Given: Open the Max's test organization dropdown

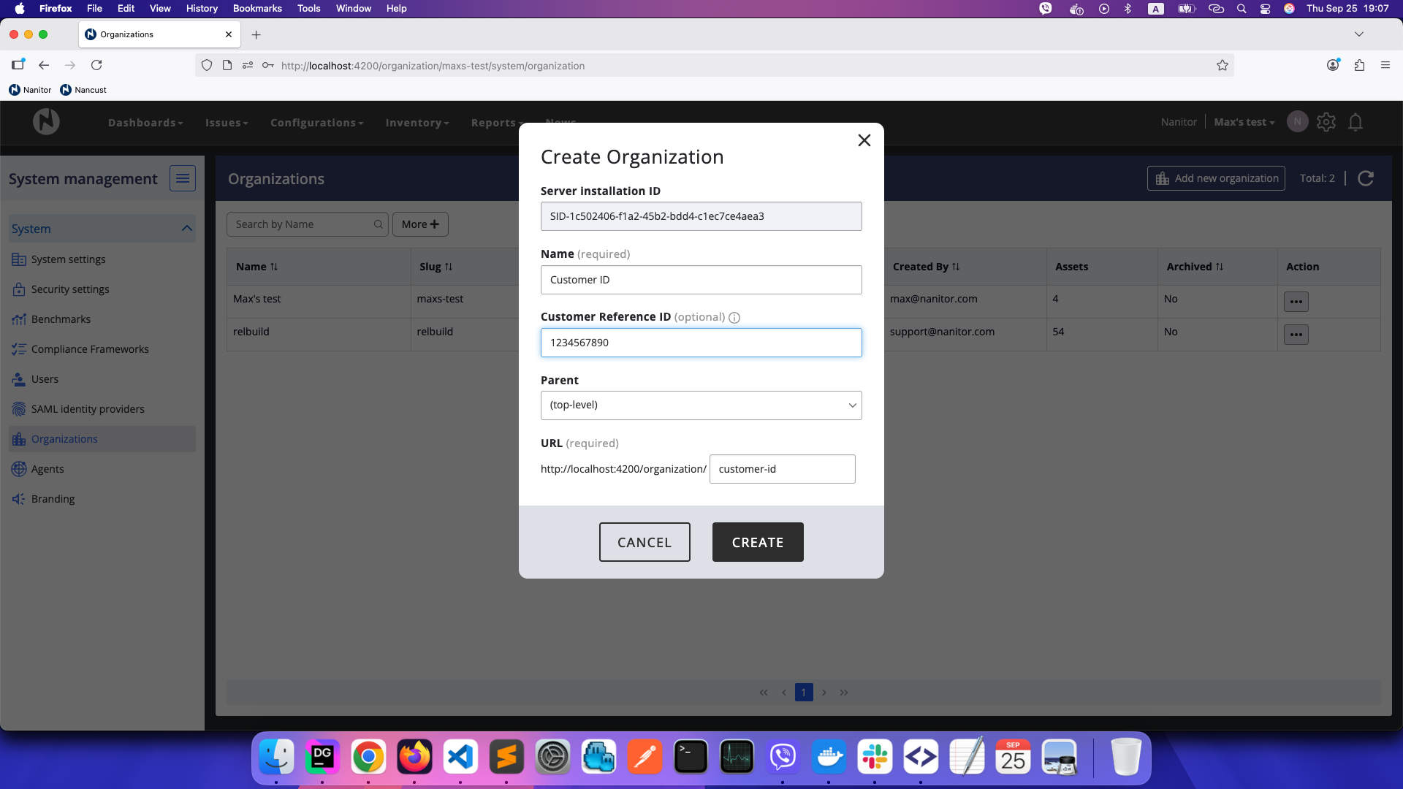Looking at the screenshot, I should pyautogui.click(x=1244, y=123).
